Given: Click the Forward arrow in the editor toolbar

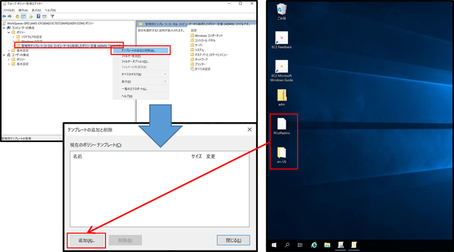Looking at the screenshot, I should (x=10, y=17).
